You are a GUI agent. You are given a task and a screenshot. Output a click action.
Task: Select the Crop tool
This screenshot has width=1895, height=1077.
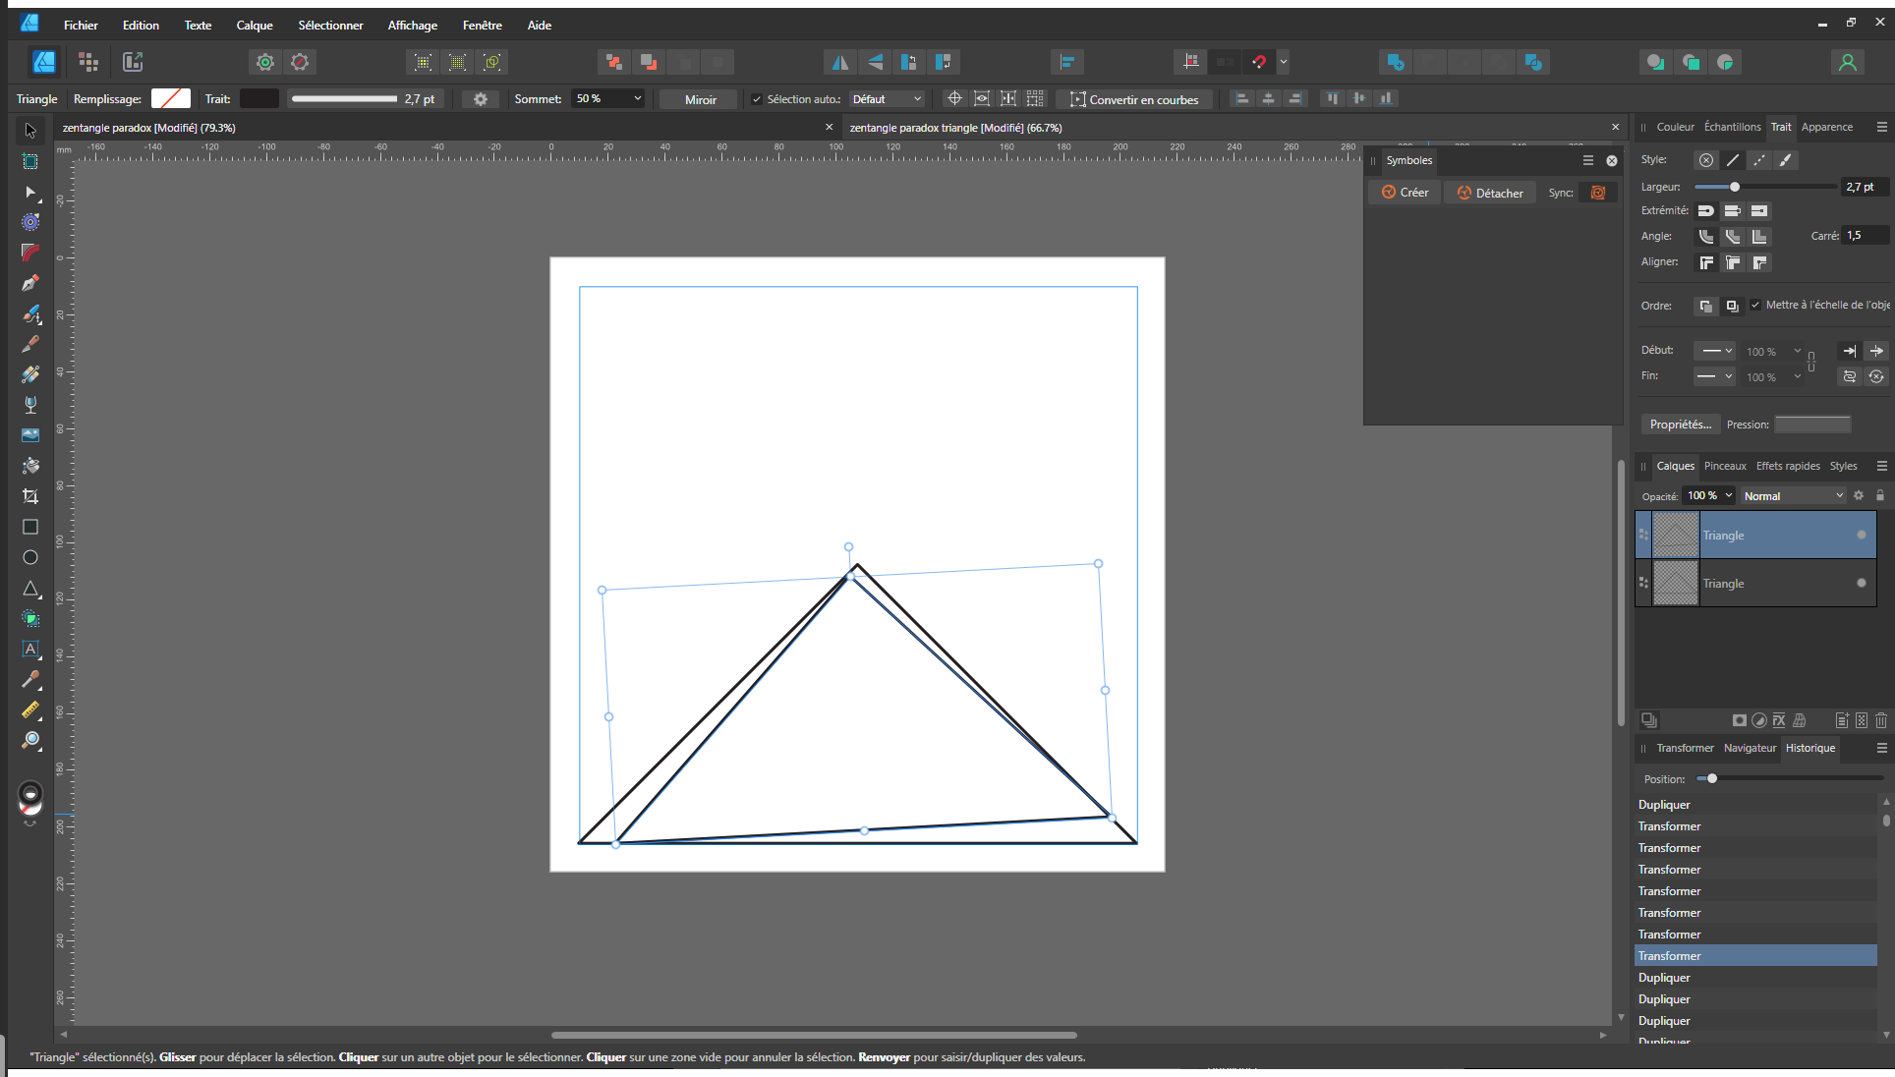[x=30, y=496]
